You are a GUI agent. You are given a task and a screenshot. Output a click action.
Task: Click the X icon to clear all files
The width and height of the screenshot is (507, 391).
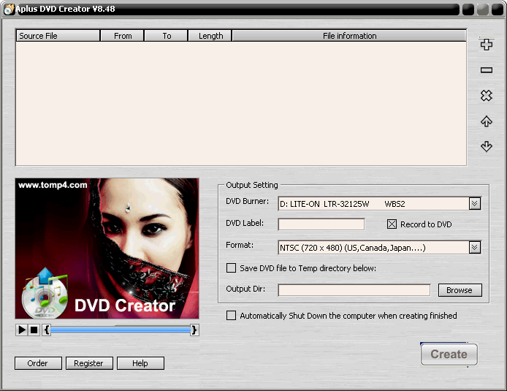[487, 96]
